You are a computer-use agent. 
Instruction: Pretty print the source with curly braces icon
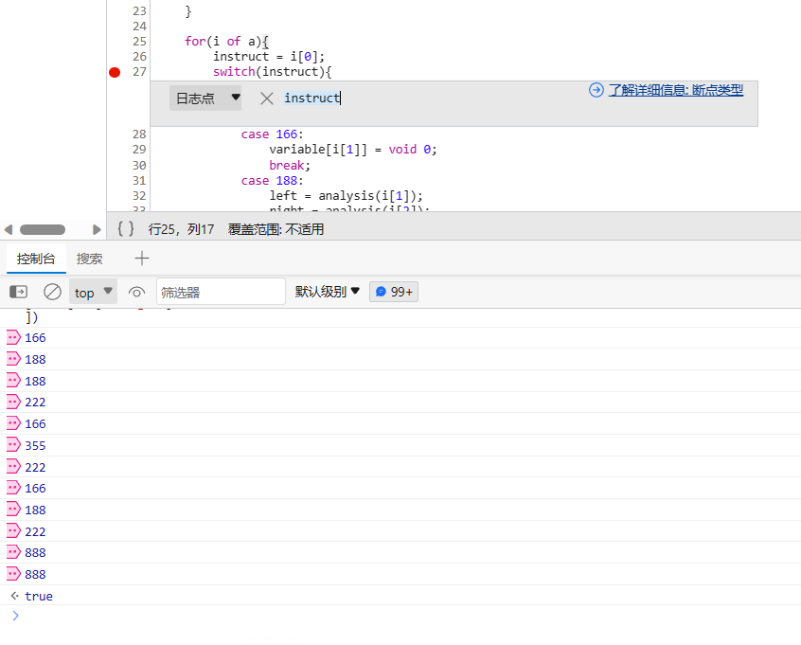126,229
